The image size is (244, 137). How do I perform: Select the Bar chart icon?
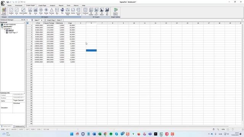pyautogui.click(x=30, y=11)
